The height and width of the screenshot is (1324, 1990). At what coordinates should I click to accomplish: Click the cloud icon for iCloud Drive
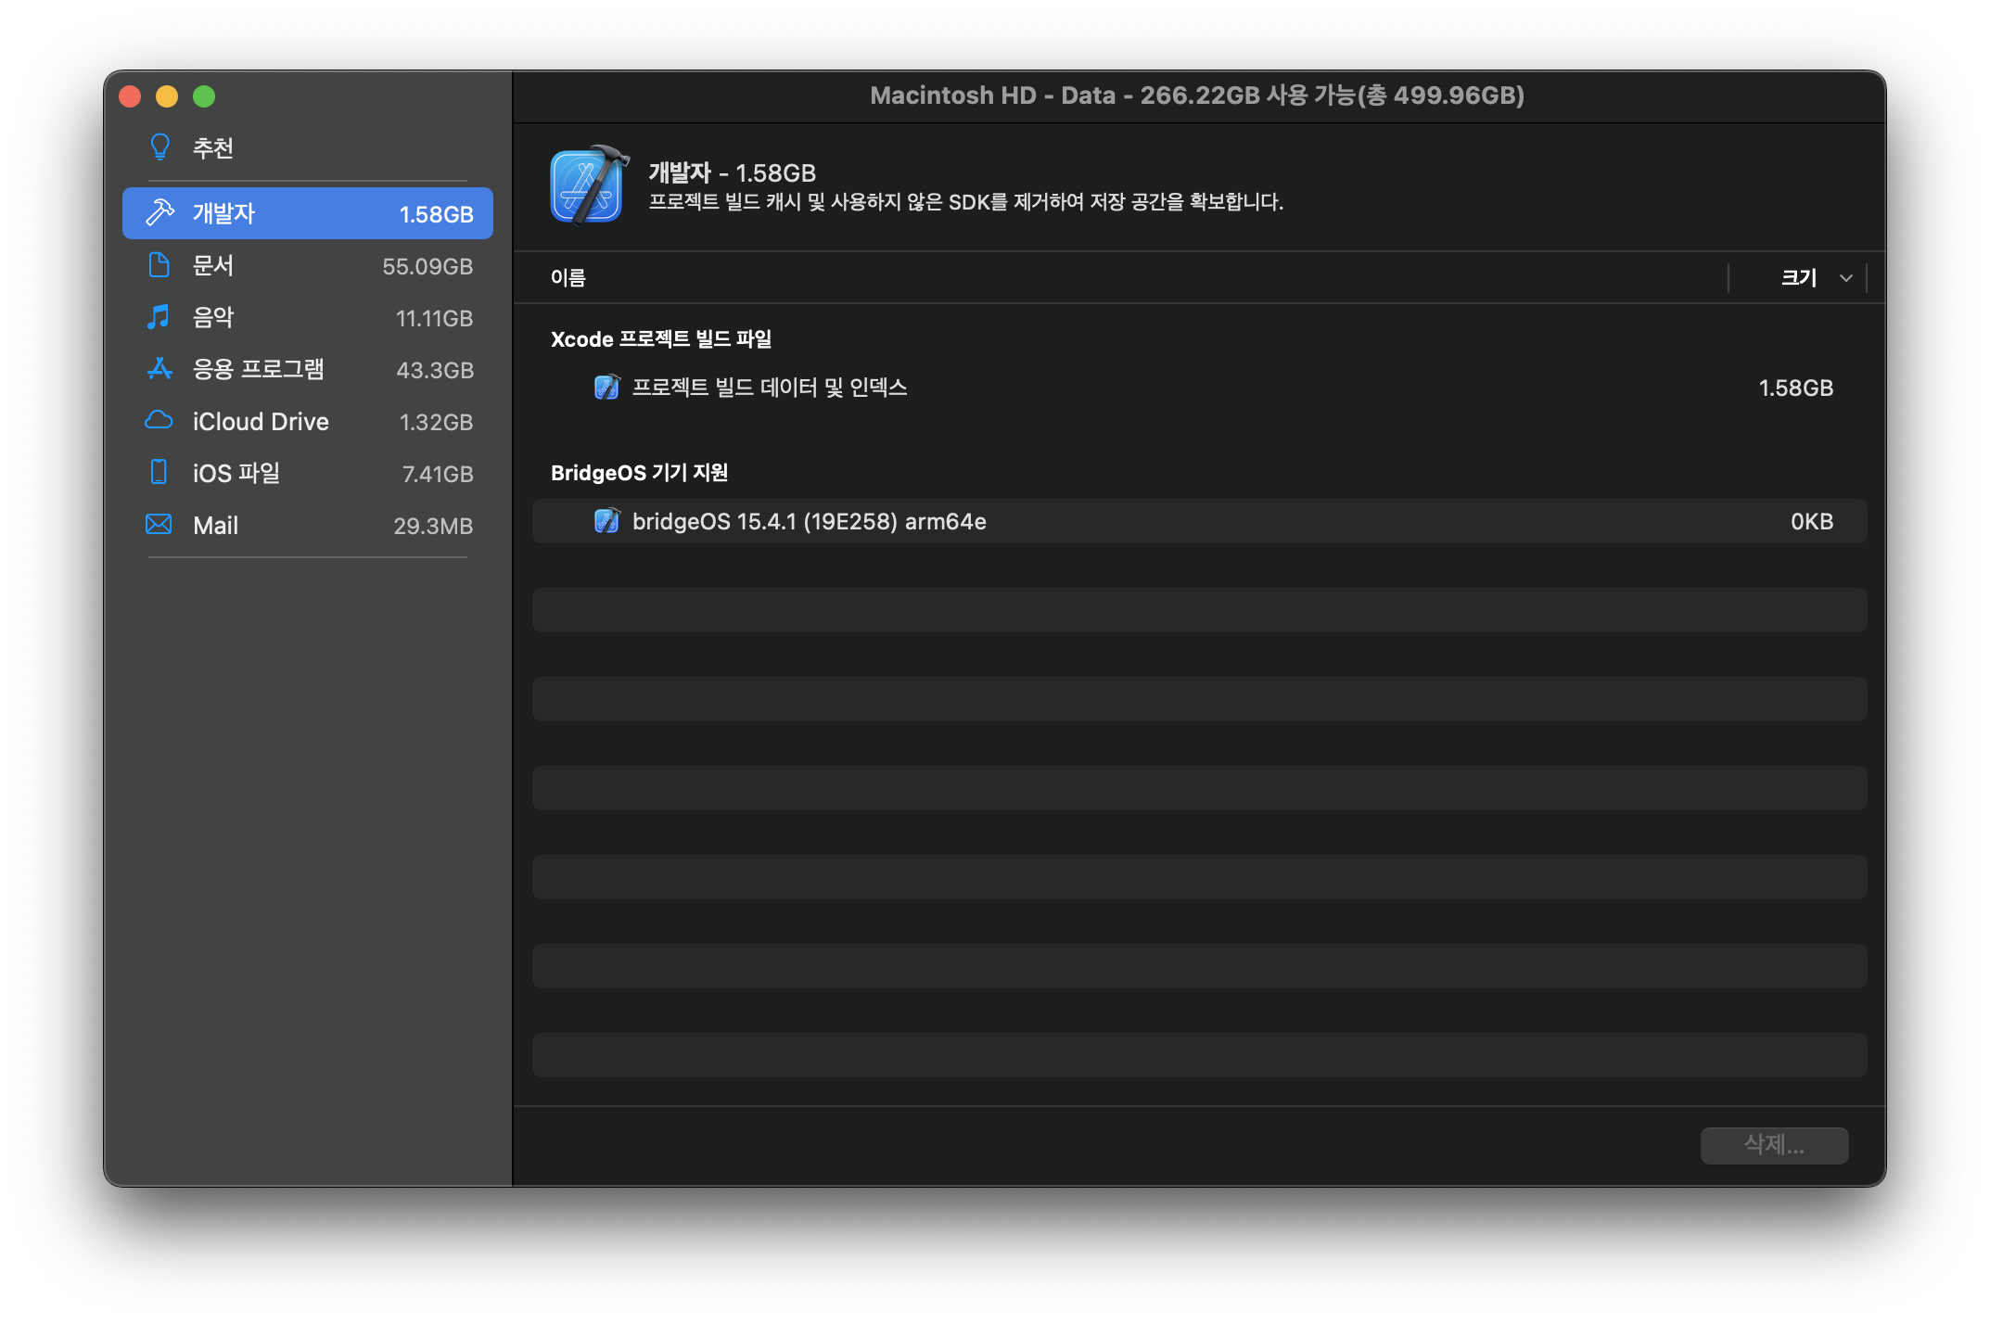click(x=159, y=421)
